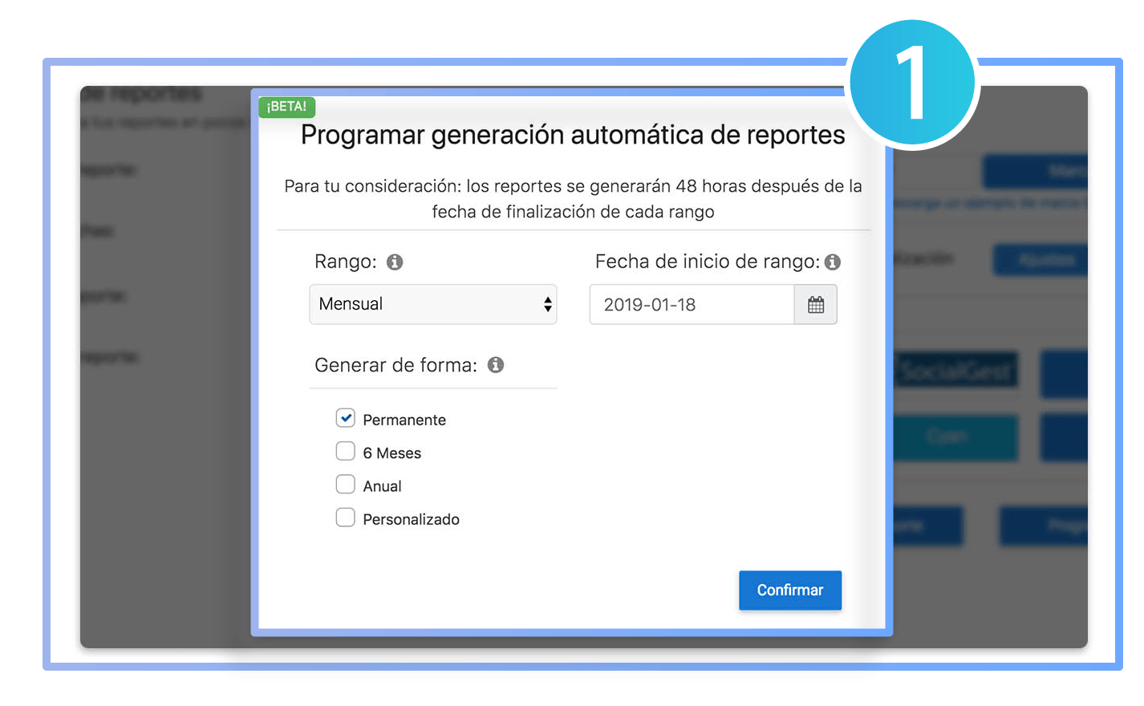The height and width of the screenshot is (706, 1144).
Task: Click the Personalizado option label
Action: [x=412, y=520]
